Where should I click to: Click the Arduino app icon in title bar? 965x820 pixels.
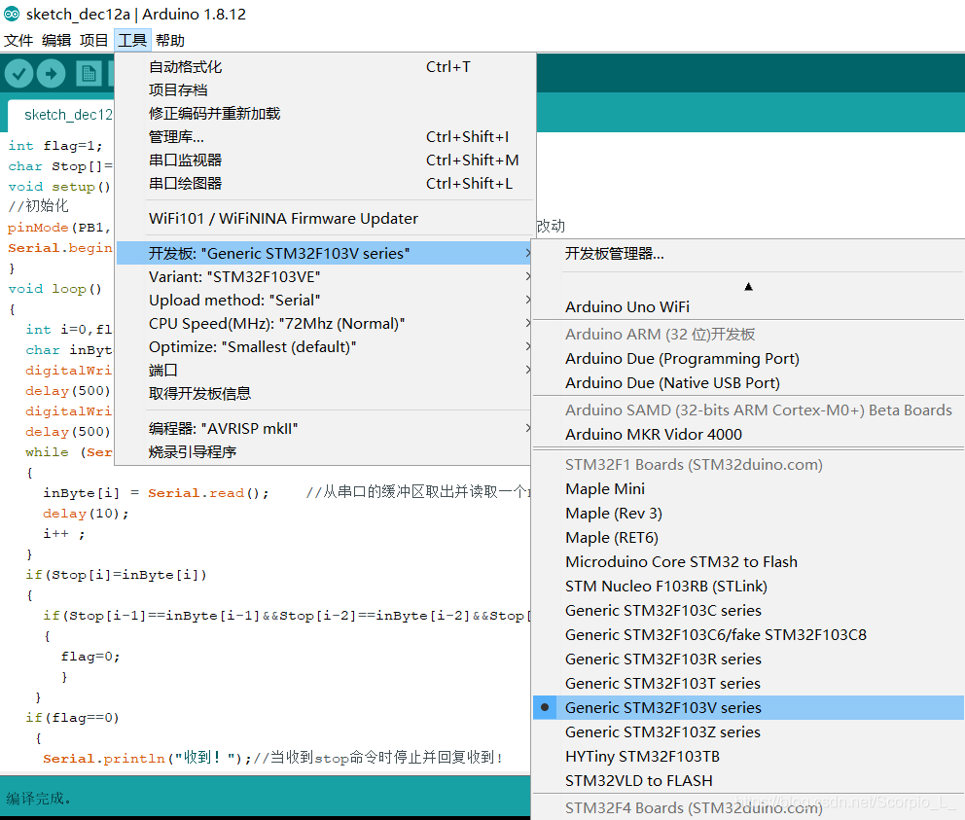click(x=12, y=14)
